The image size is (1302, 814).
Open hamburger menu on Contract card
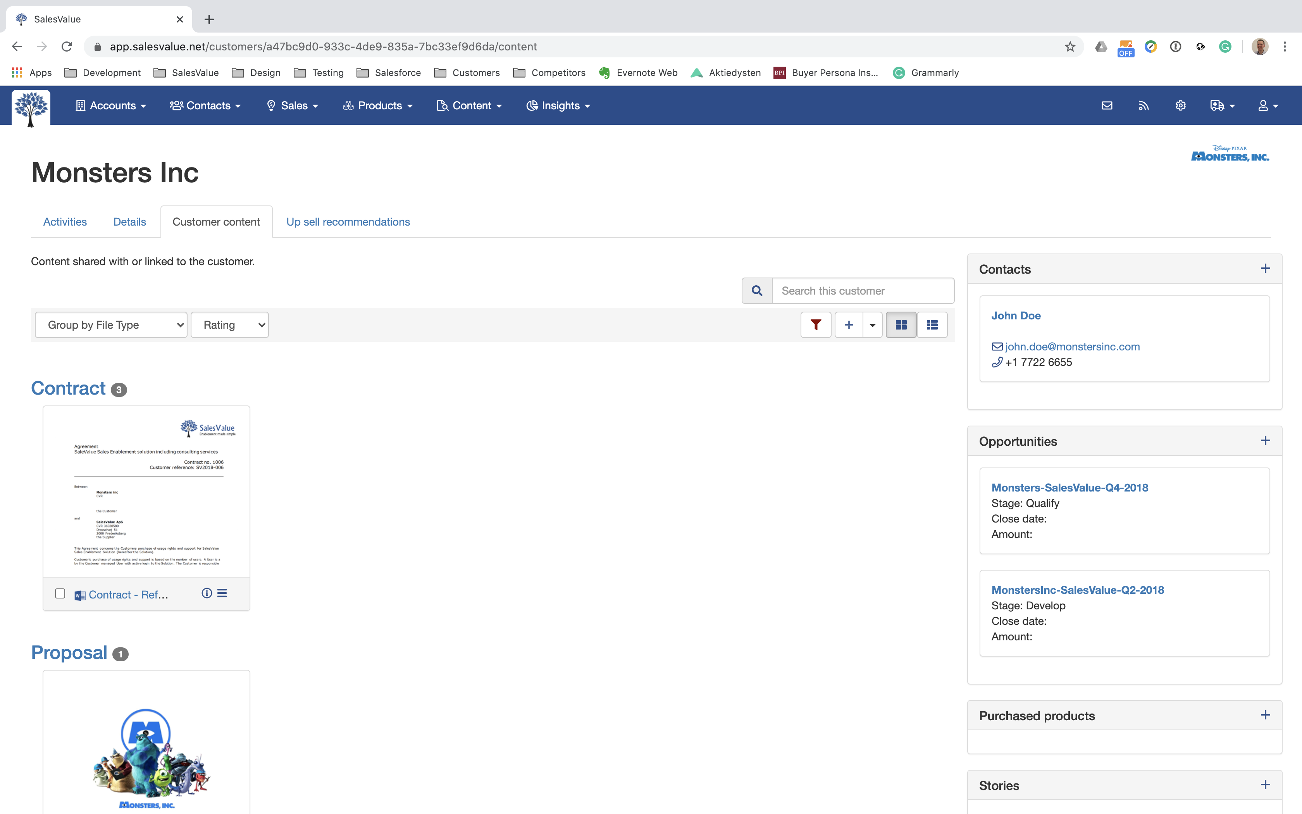(222, 593)
